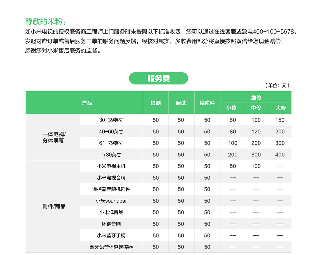The height and width of the screenshot is (255, 317).
Task: Click the 小修 dash for 小米低音炮
Action: [x=233, y=212]
